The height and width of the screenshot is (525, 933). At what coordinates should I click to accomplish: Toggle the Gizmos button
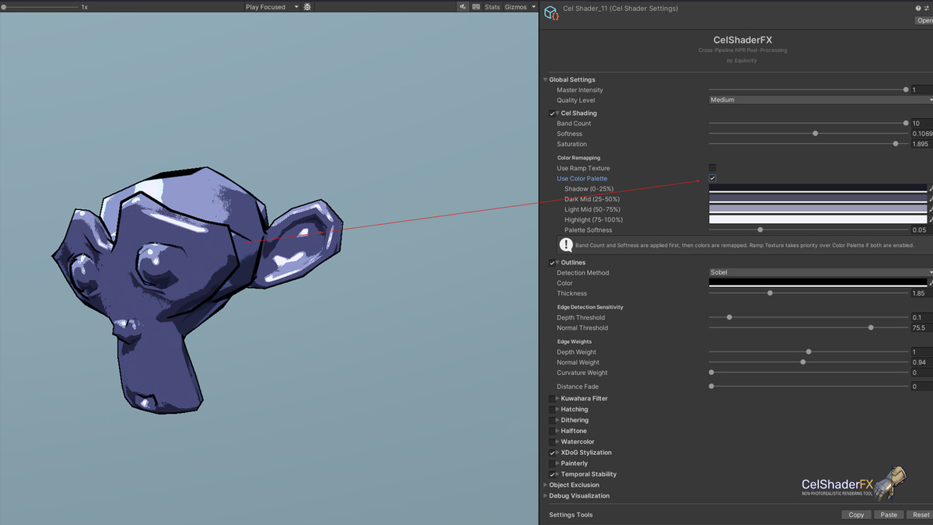coord(515,7)
